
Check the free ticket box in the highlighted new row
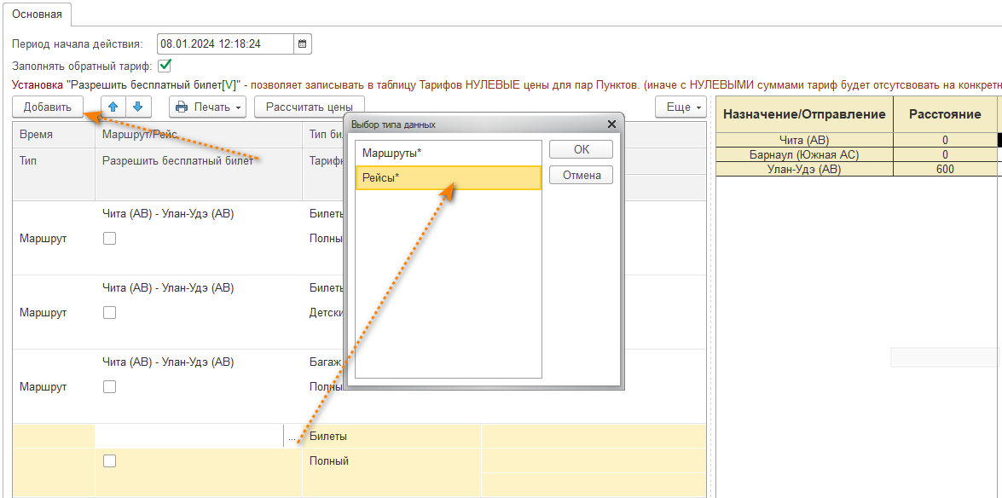[x=109, y=461]
